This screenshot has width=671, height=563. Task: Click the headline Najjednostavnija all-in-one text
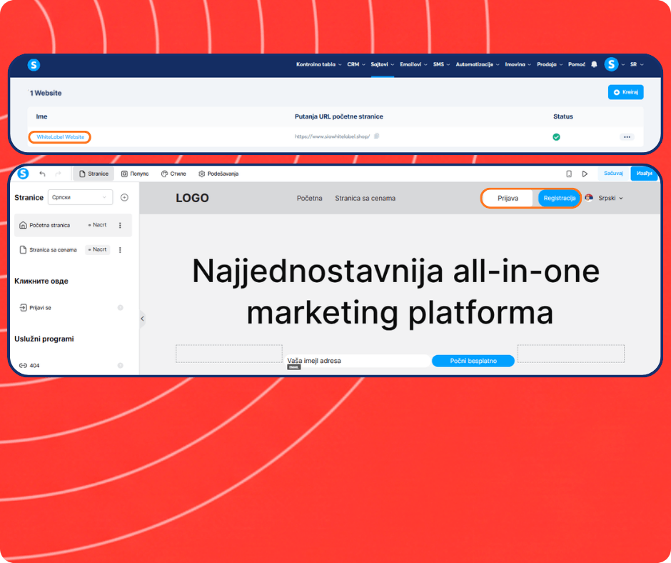coord(396,271)
